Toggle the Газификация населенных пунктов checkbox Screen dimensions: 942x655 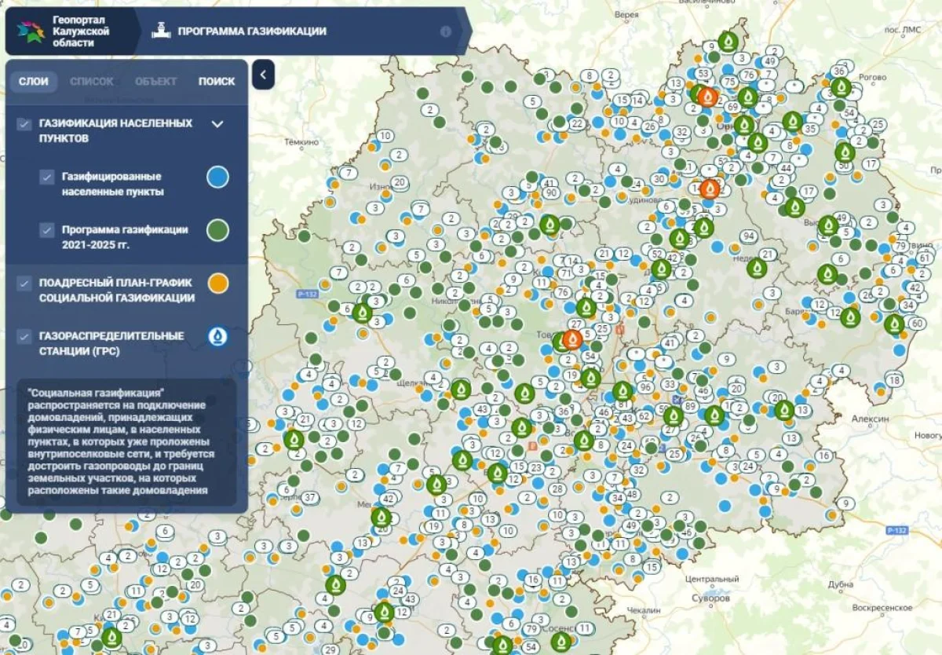tap(24, 124)
